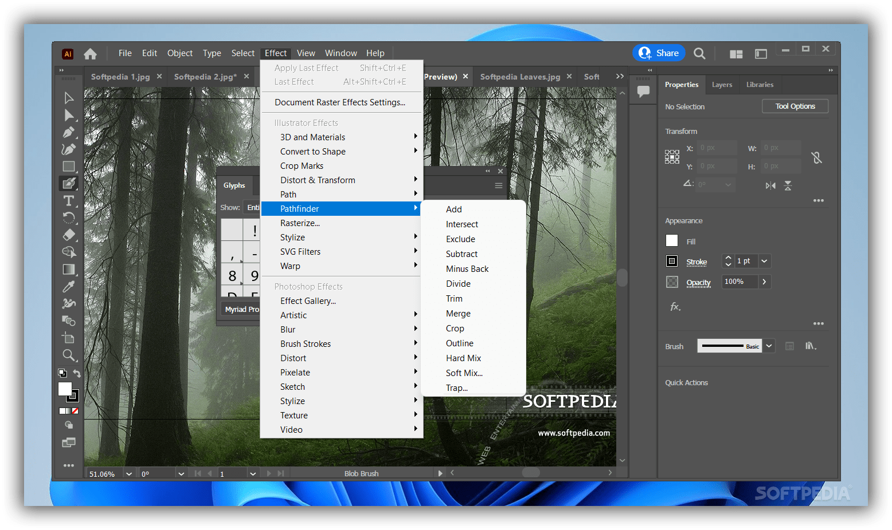Select the Curvature tool
This screenshot has width=892, height=530.
pyautogui.click(x=69, y=149)
